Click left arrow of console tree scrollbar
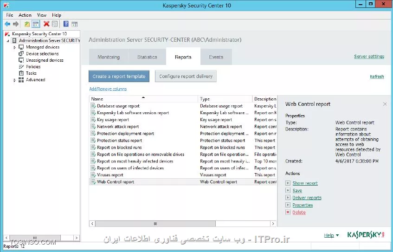Screen dimensions: 393x252 (6, 238)
